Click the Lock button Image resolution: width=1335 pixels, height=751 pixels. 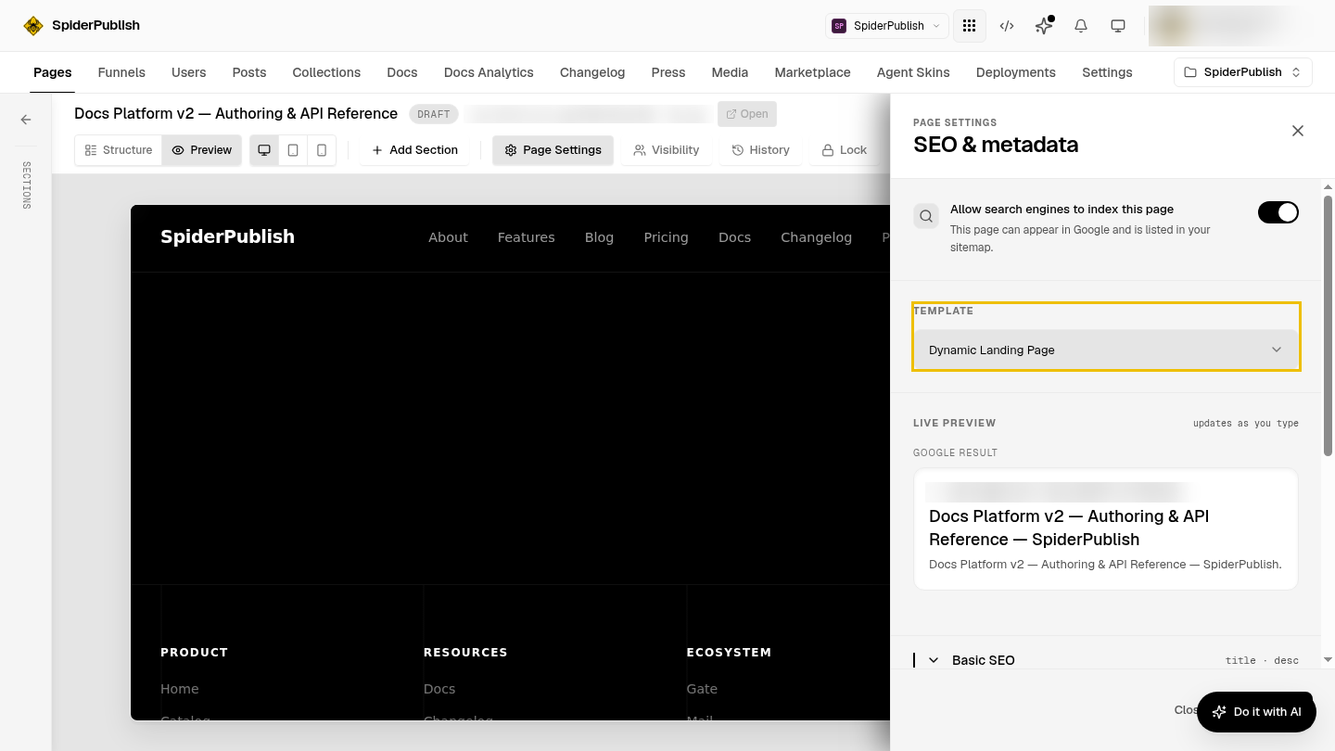tap(845, 150)
